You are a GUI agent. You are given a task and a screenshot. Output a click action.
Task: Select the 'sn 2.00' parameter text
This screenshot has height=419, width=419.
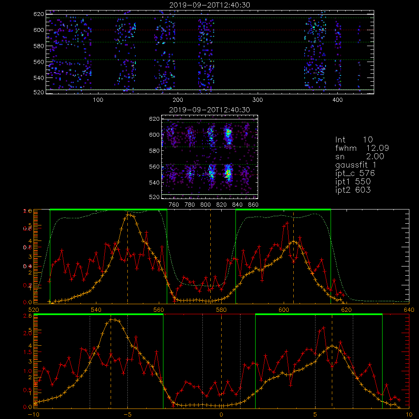[360, 156]
